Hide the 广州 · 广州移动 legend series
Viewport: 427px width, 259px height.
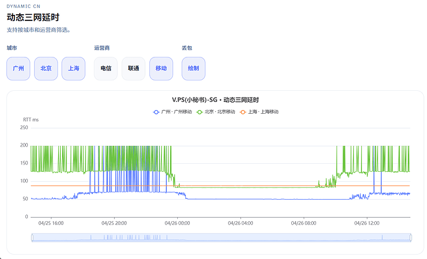click(x=172, y=112)
